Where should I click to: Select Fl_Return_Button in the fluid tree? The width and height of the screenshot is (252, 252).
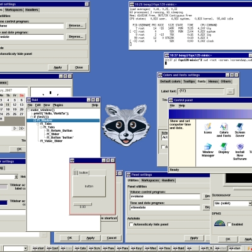coord(59,130)
